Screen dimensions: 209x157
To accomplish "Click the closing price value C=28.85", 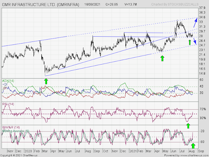I will (x=112, y=4).
